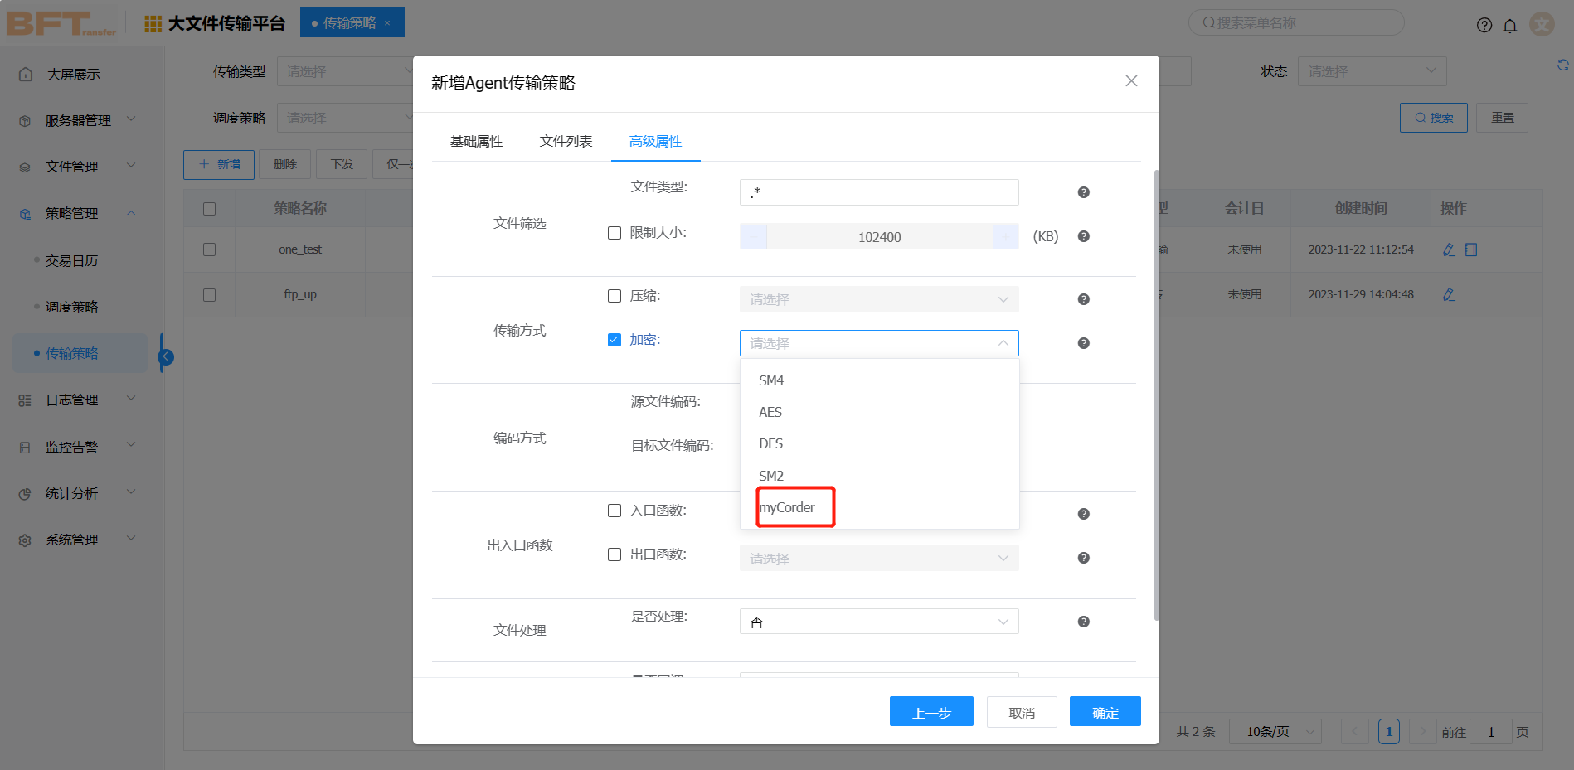Click the help icon beside 文件类型 field
Image resolution: width=1574 pixels, height=770 pixels.
click(x=1083, y=192)
